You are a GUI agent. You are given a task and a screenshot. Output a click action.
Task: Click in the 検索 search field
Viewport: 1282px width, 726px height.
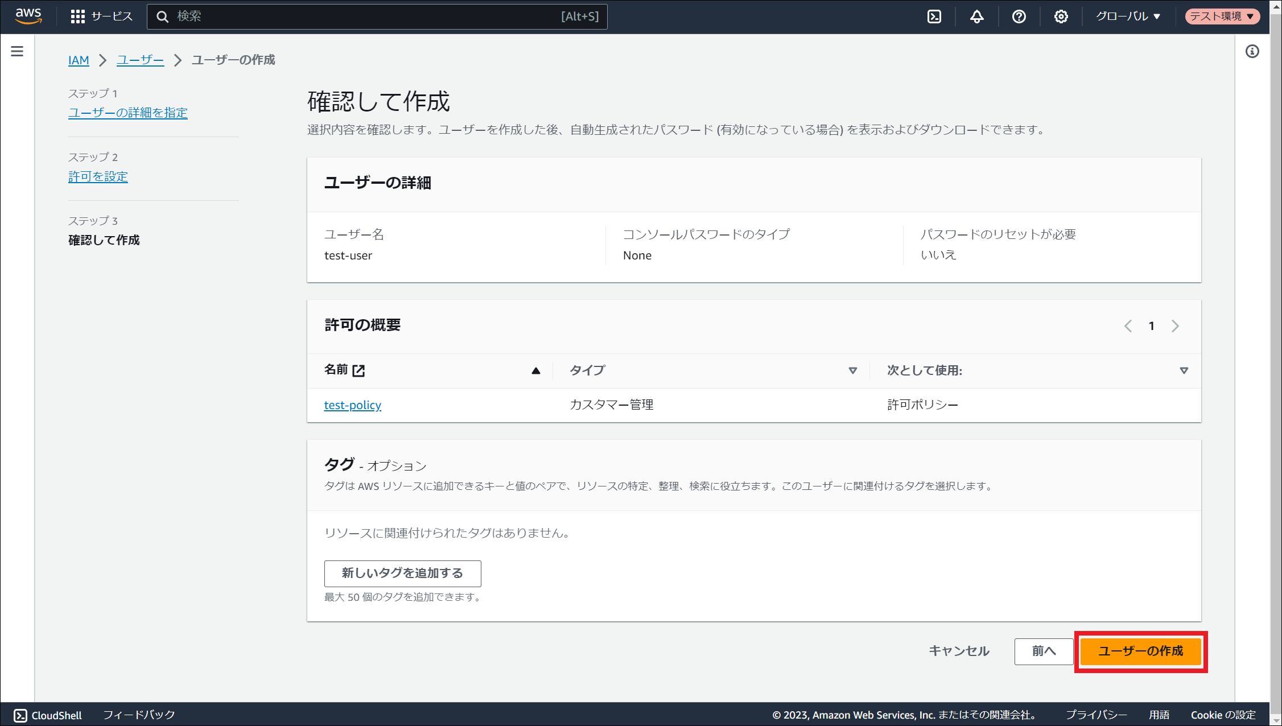point(364,16)
